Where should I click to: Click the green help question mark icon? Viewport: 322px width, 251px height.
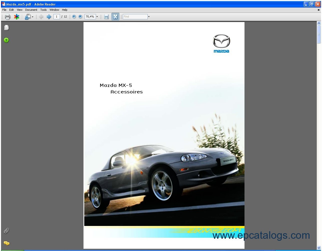click(x=6, y=40)
